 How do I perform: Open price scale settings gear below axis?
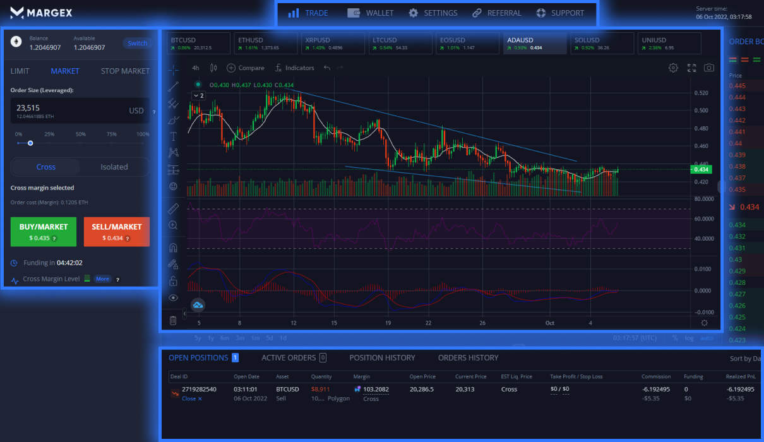pos(704,323)
